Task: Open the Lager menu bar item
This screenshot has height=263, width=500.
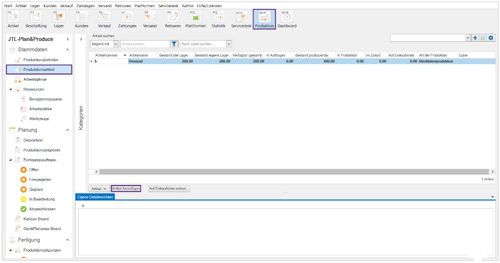Action: point(35,6)
